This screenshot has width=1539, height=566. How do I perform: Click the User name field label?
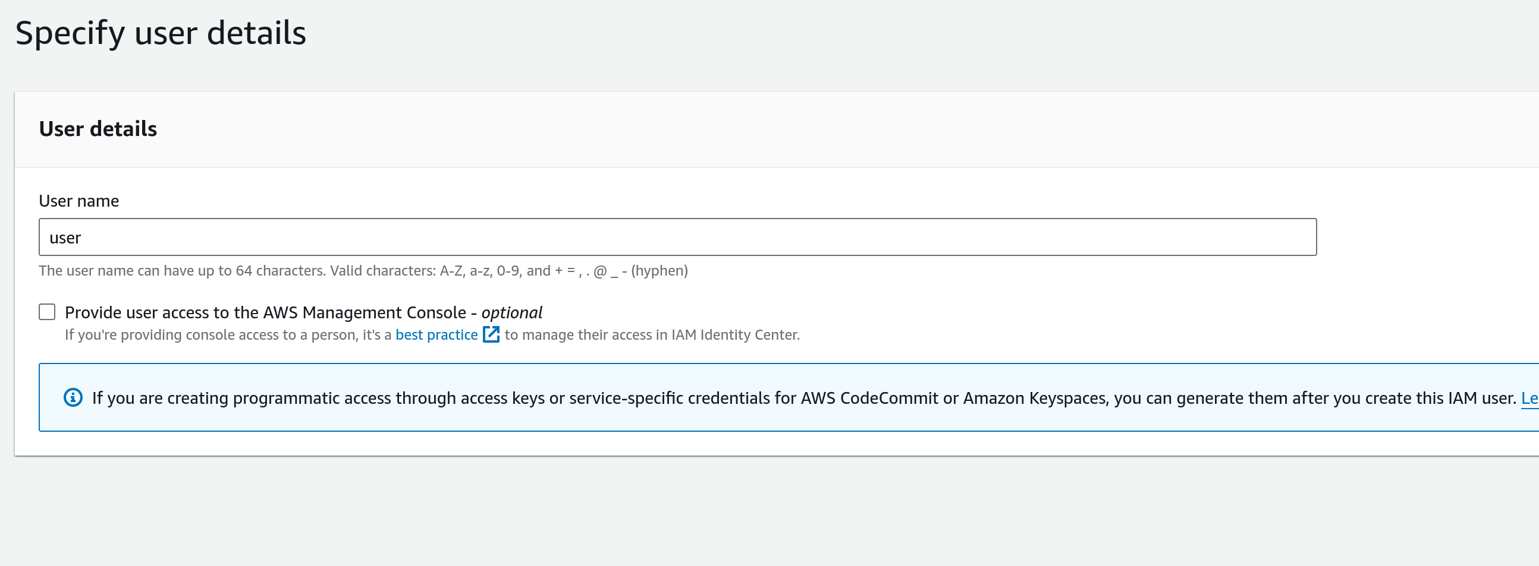point(79,201)
